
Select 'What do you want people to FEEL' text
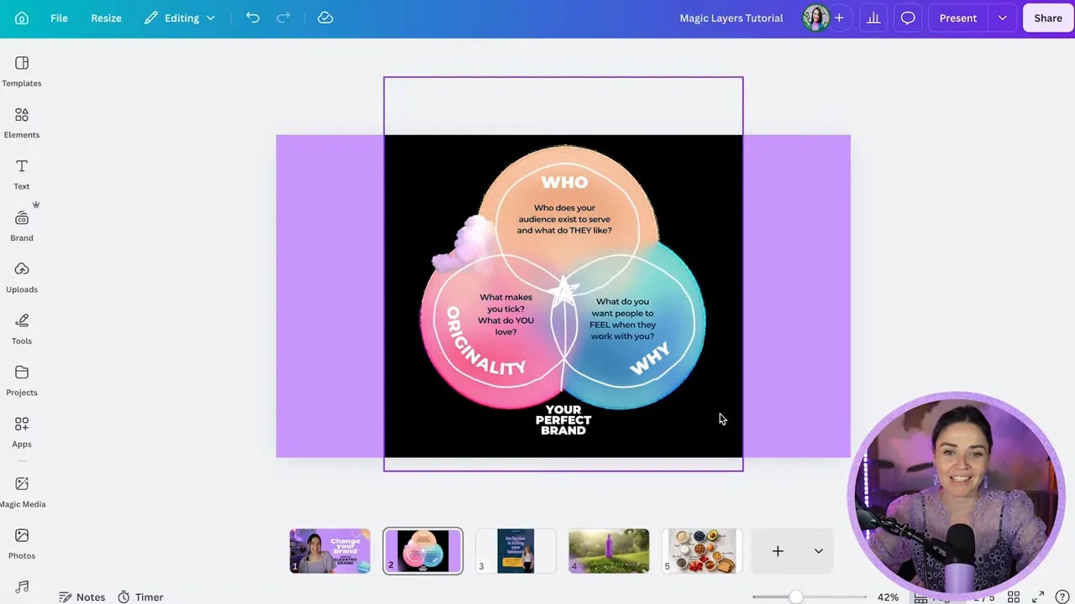pos(622,319)
